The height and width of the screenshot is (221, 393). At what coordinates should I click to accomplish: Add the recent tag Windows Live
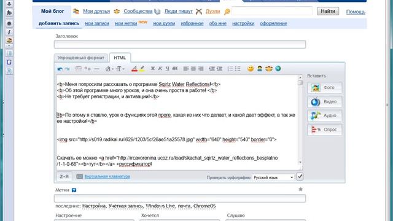160,206
